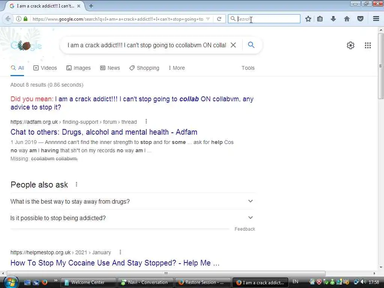Switch to Navi - Conversation taskbar window

point(145,282)
